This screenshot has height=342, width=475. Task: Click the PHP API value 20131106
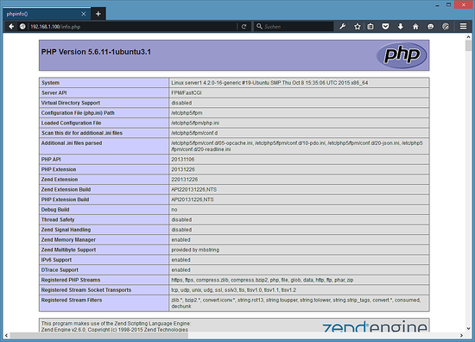183,159
